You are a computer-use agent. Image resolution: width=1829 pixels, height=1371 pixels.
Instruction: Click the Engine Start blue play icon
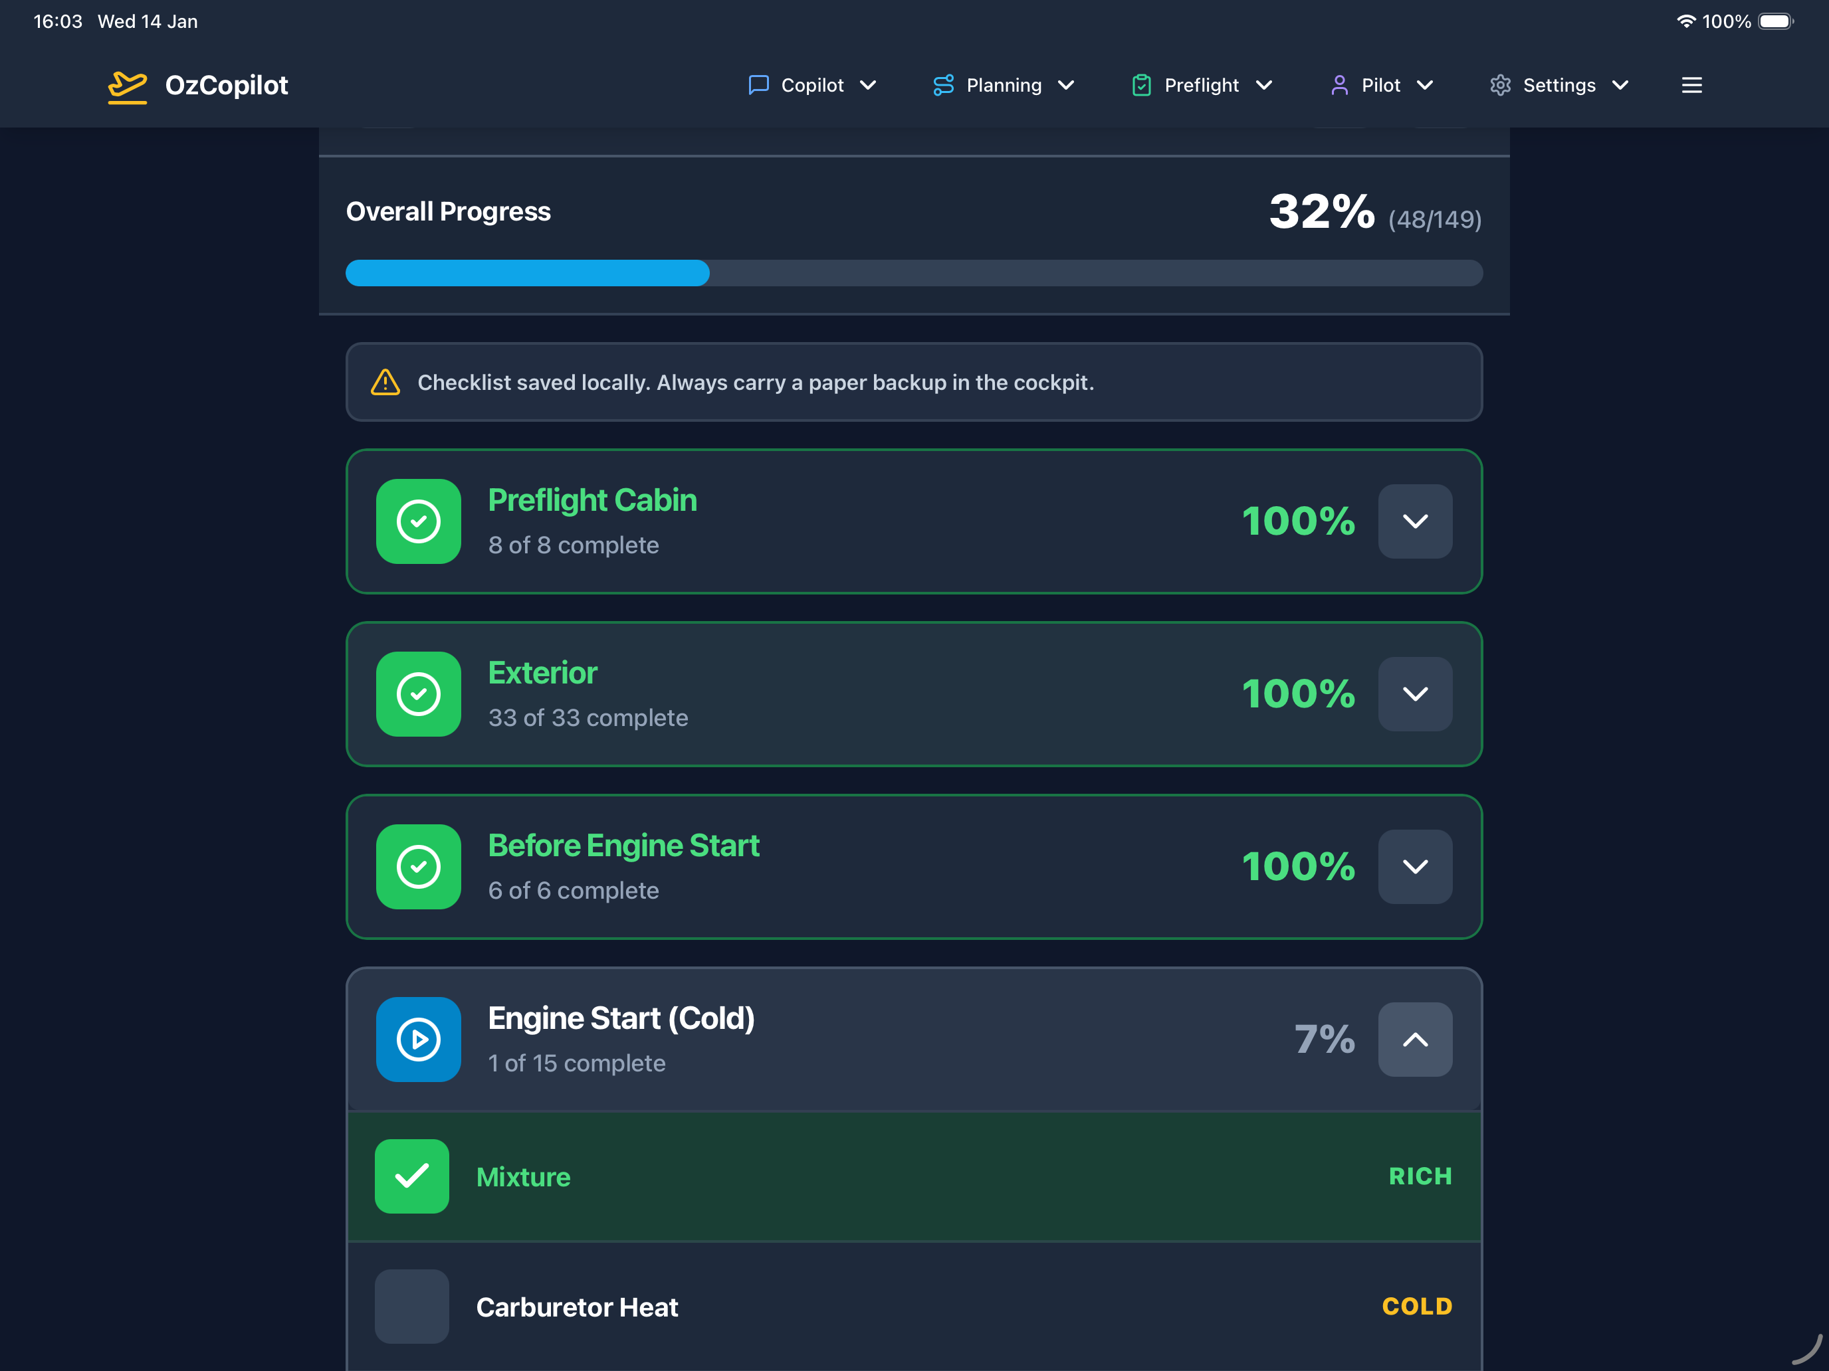[419, 1040]
